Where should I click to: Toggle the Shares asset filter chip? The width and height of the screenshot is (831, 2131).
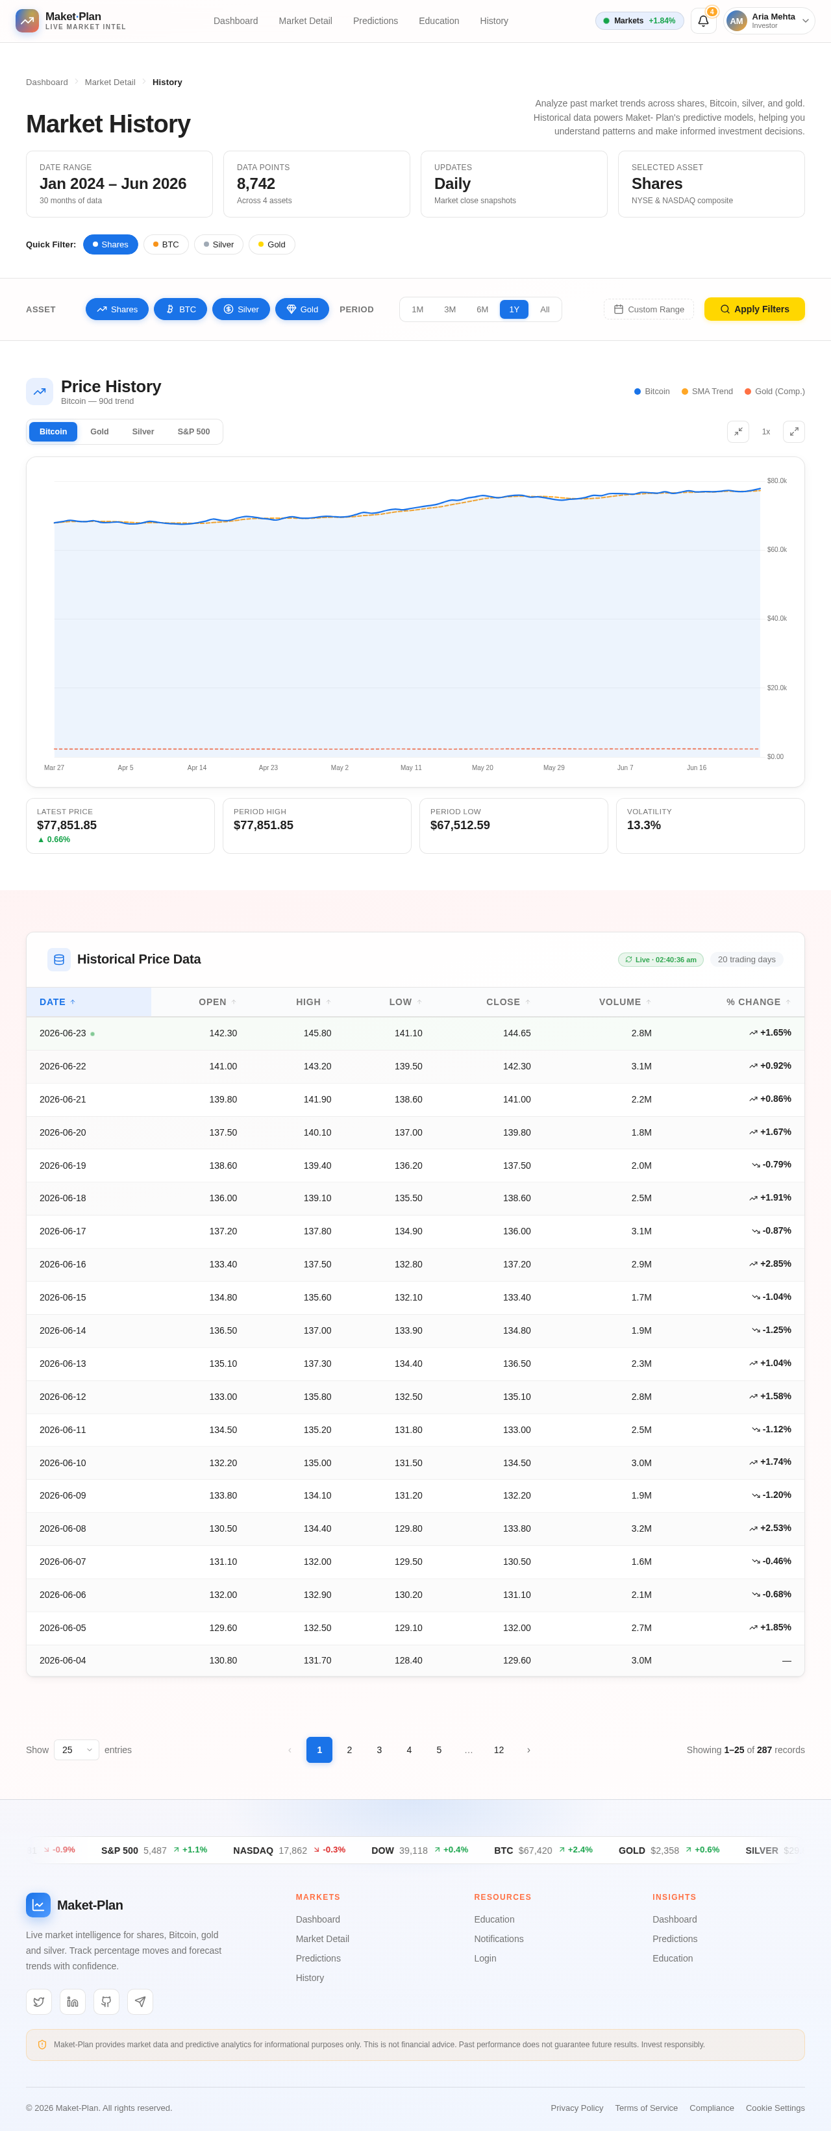(x=118, y=310)
